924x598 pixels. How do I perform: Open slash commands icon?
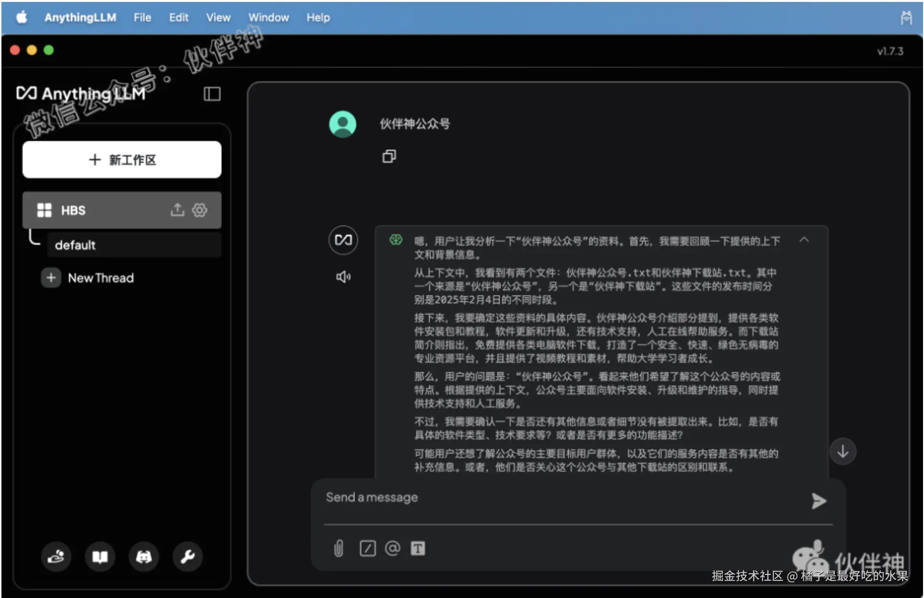point(367,548)
